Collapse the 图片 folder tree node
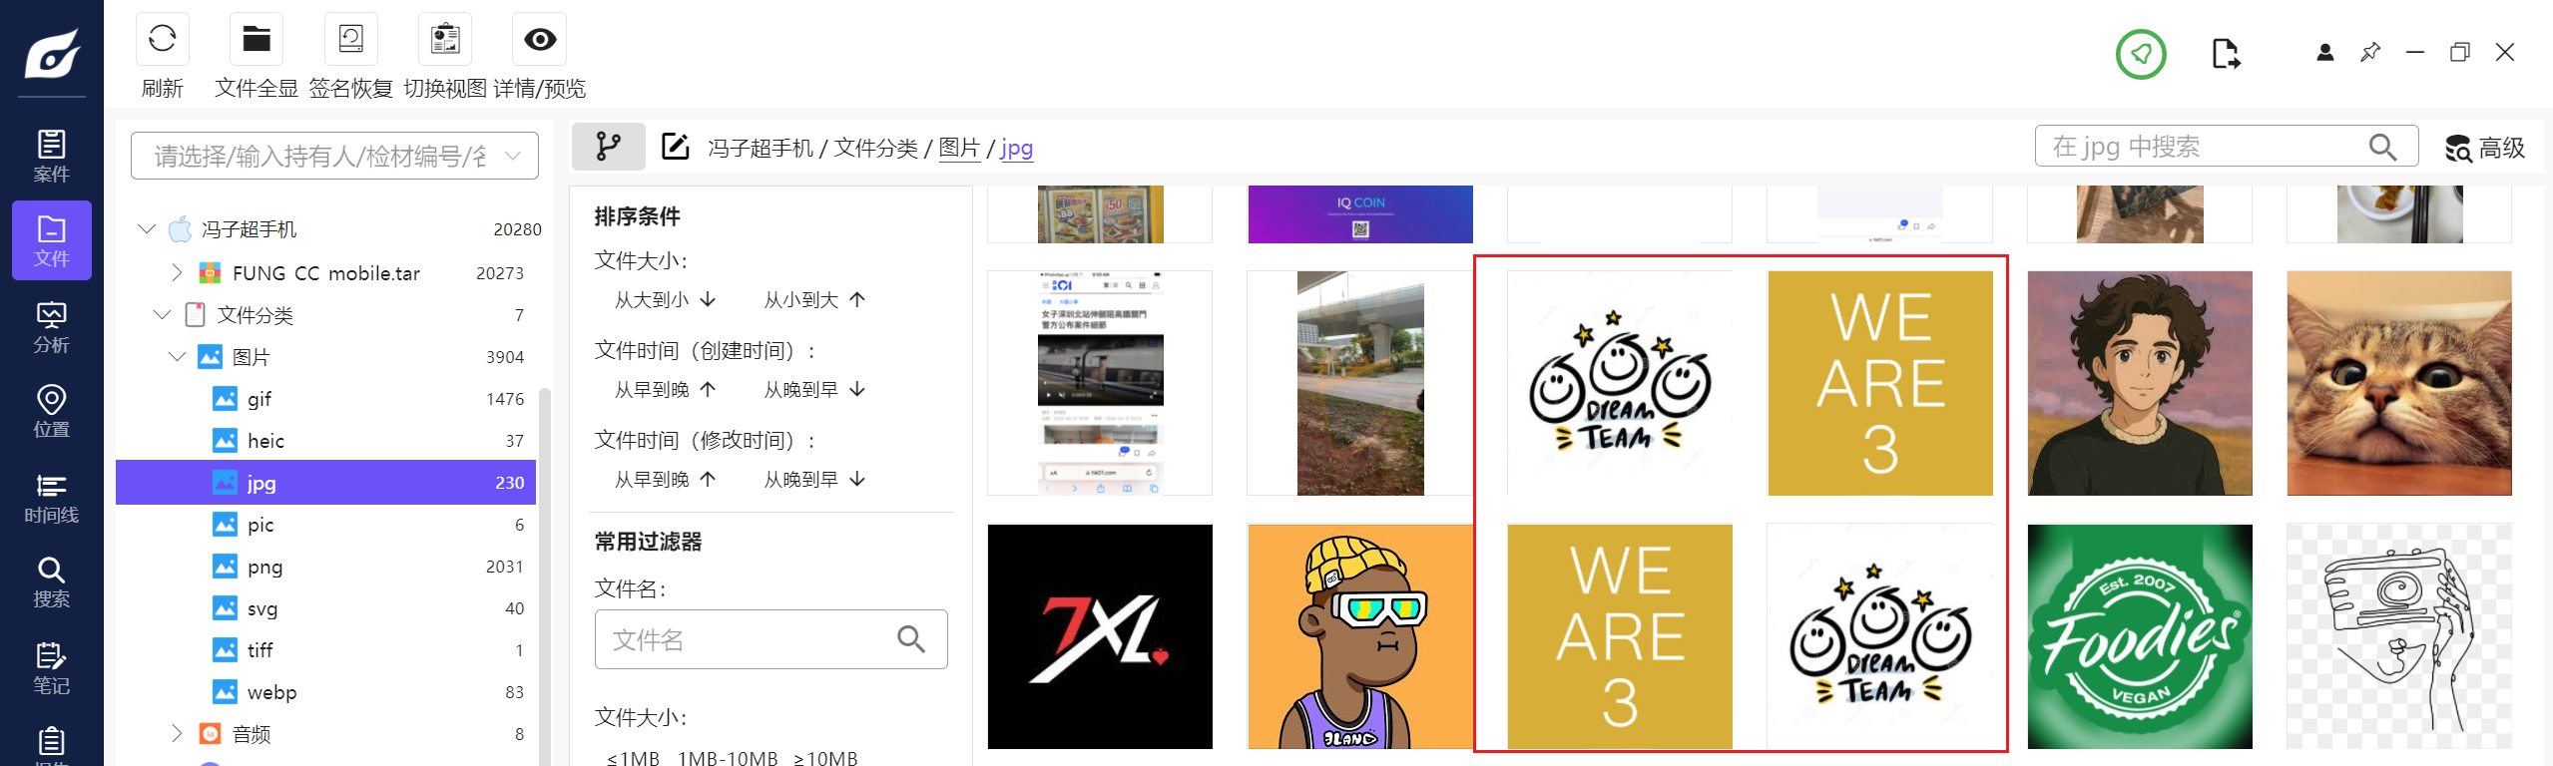Screen dimensions: 2553x766 coord(178,357)
